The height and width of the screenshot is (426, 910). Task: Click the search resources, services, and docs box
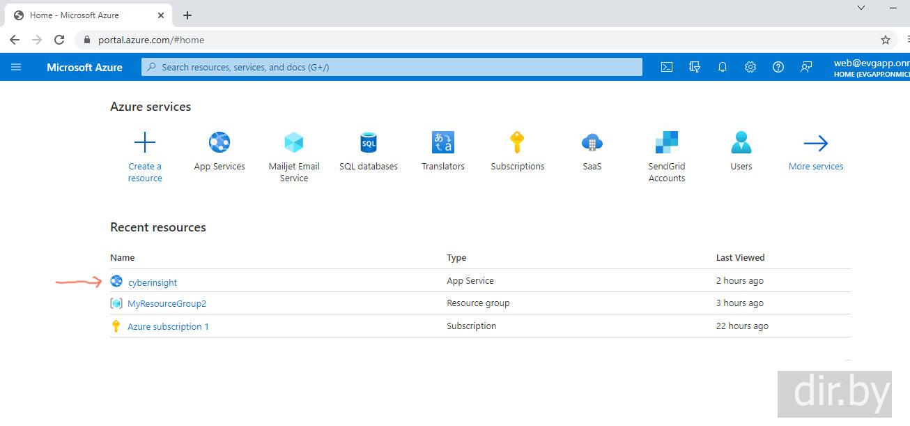[x=392, y=67]
